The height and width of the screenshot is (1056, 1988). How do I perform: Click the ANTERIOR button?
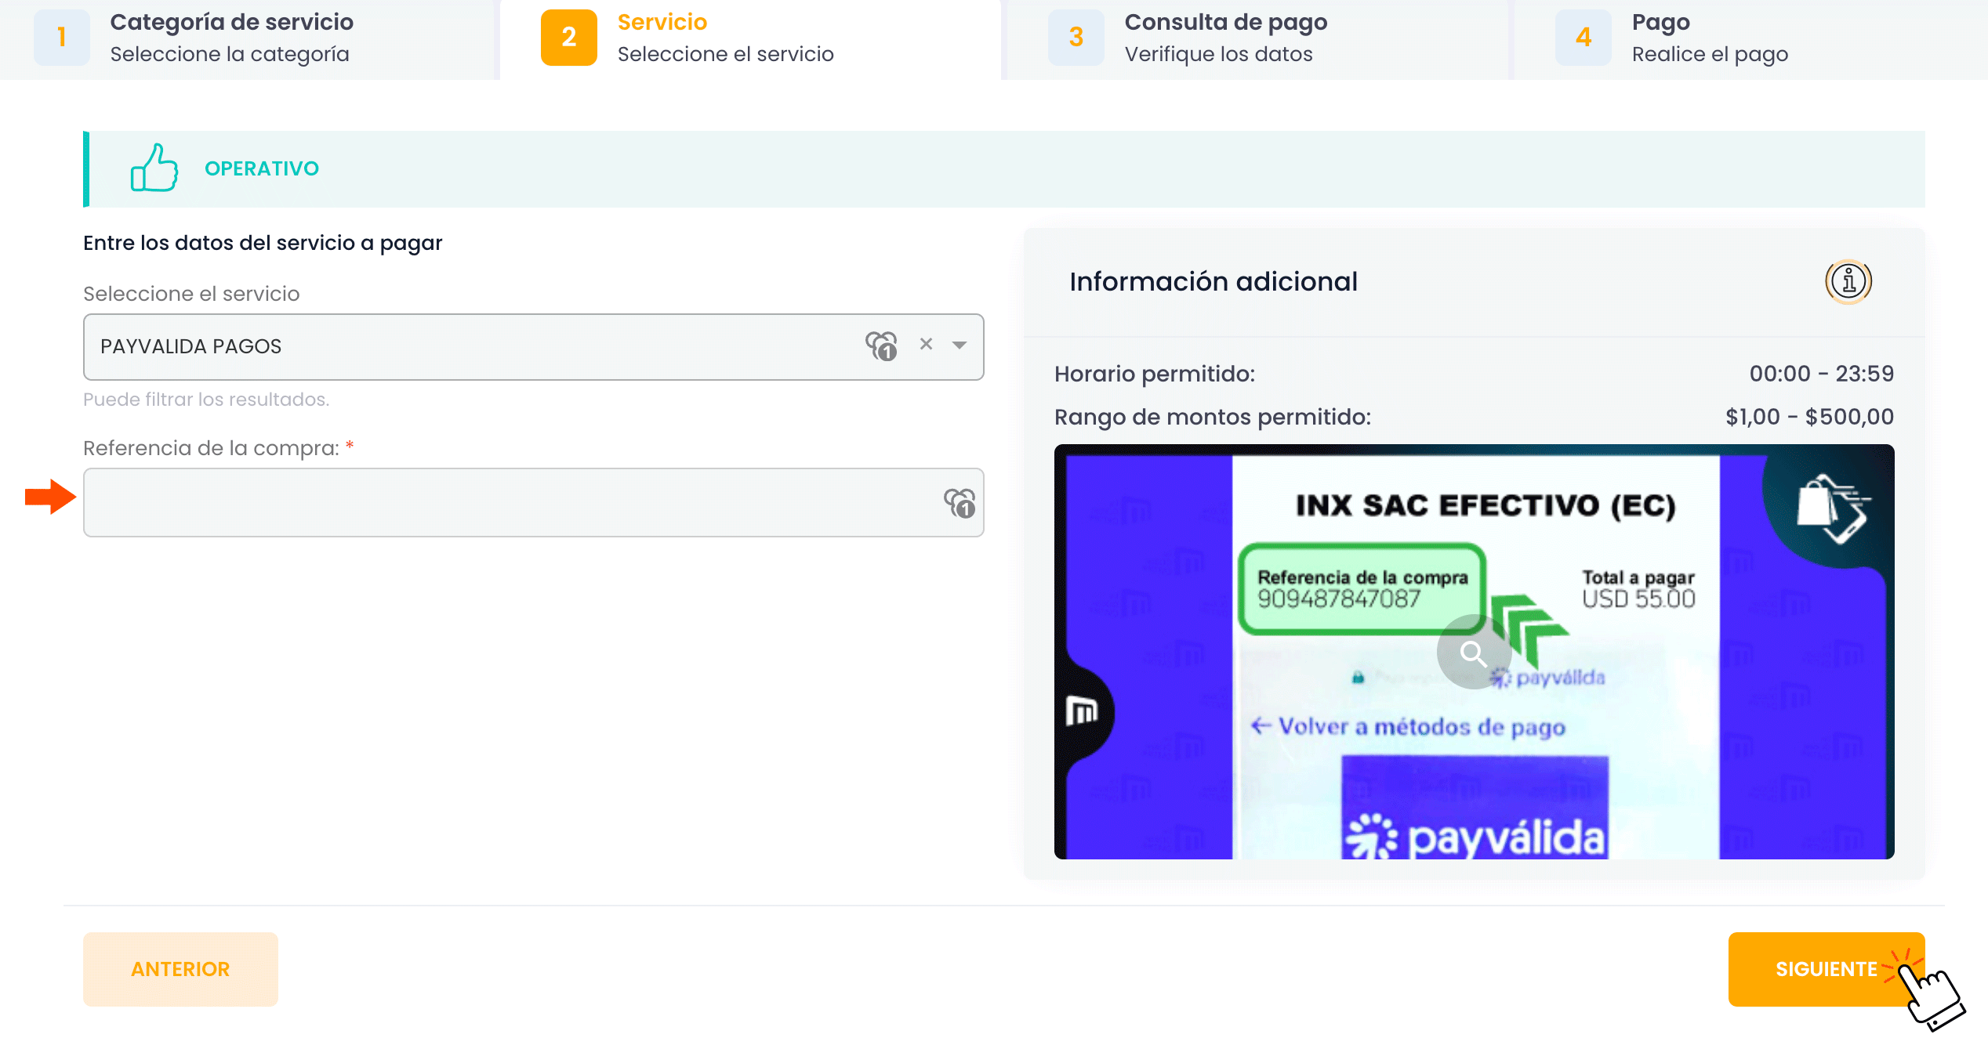pyautogui.click(x=180, y=969)
